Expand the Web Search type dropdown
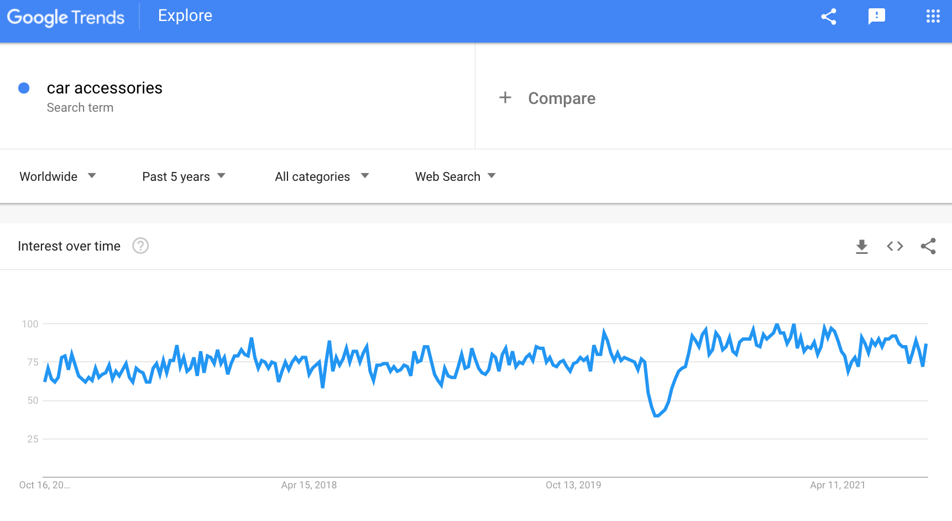 [455, 176]
